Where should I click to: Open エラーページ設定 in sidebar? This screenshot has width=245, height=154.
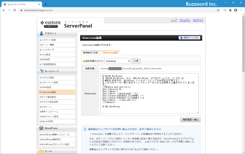57,82
